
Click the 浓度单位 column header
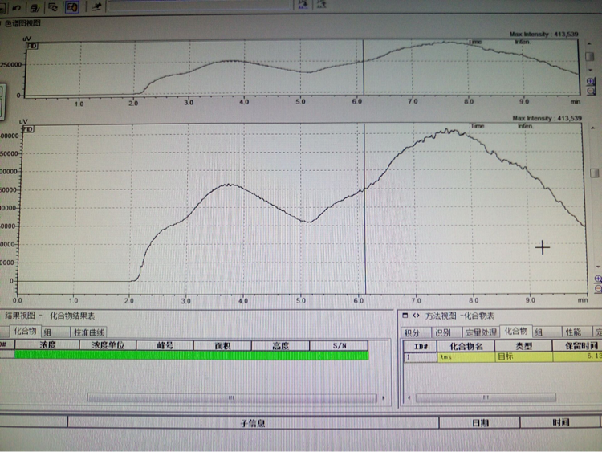tap(108, 345)
